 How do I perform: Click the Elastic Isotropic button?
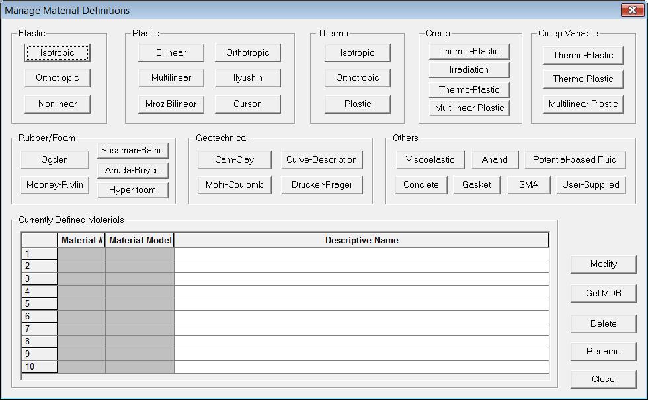point(57,53)
